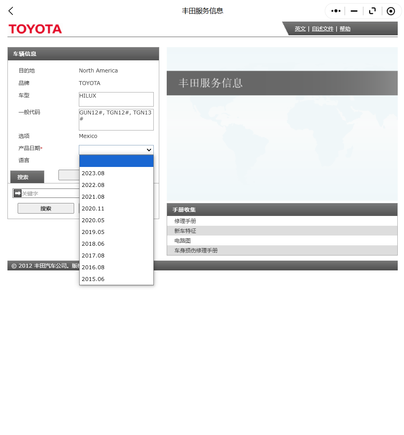This screenshot has width=404, height=435.
Task: Click the back arrow at top left
Action: point(10,11)
